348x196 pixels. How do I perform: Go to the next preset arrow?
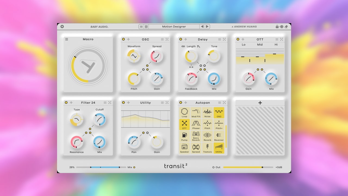click(x=207, y=27)
